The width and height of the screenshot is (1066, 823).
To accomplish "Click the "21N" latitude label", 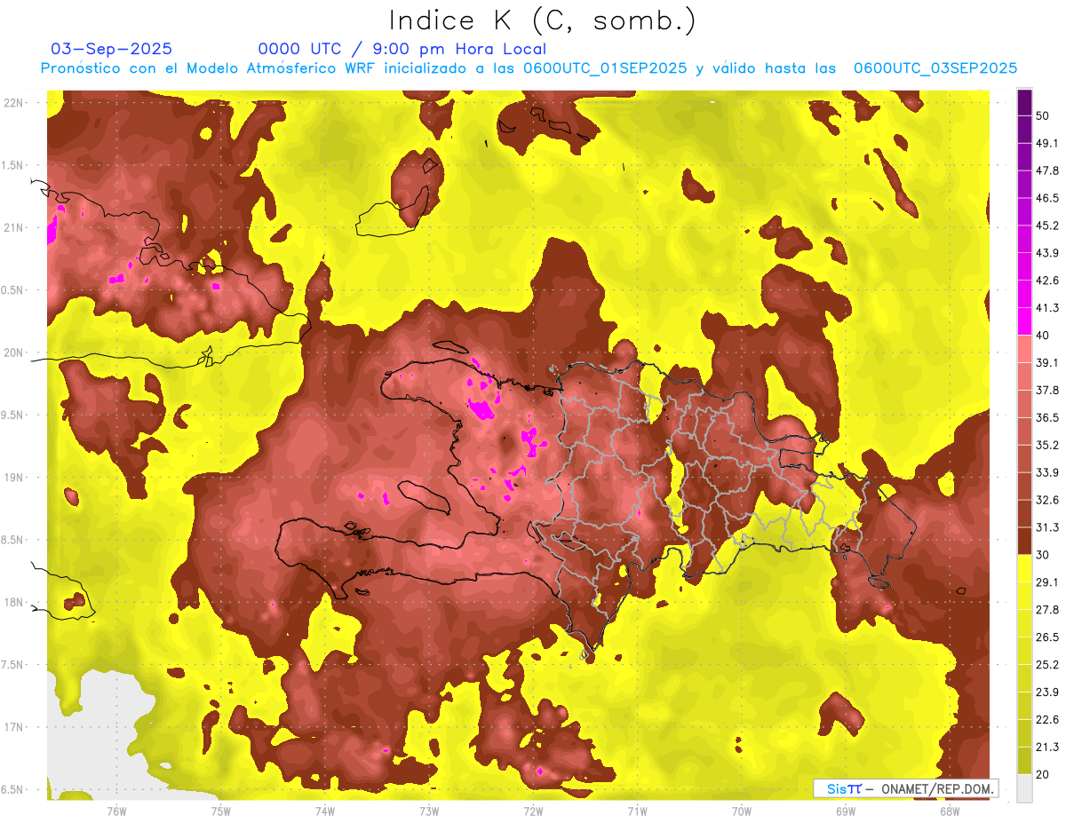I will pos(14,227).
